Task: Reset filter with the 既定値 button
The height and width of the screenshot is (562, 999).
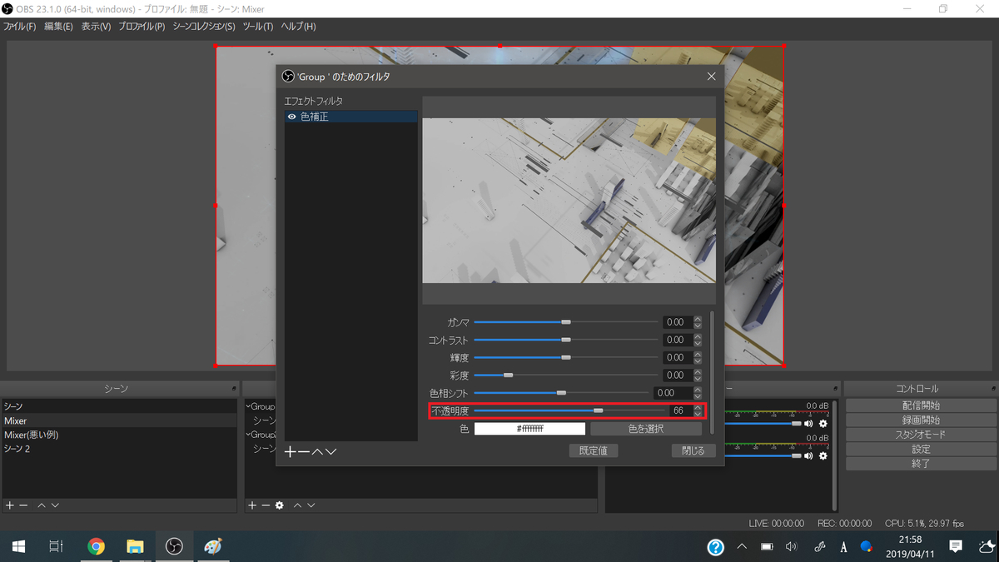Action: coord(594,450)
